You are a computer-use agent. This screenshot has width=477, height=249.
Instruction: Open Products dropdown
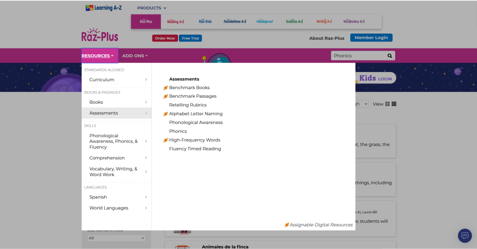[x=152, y=8]
